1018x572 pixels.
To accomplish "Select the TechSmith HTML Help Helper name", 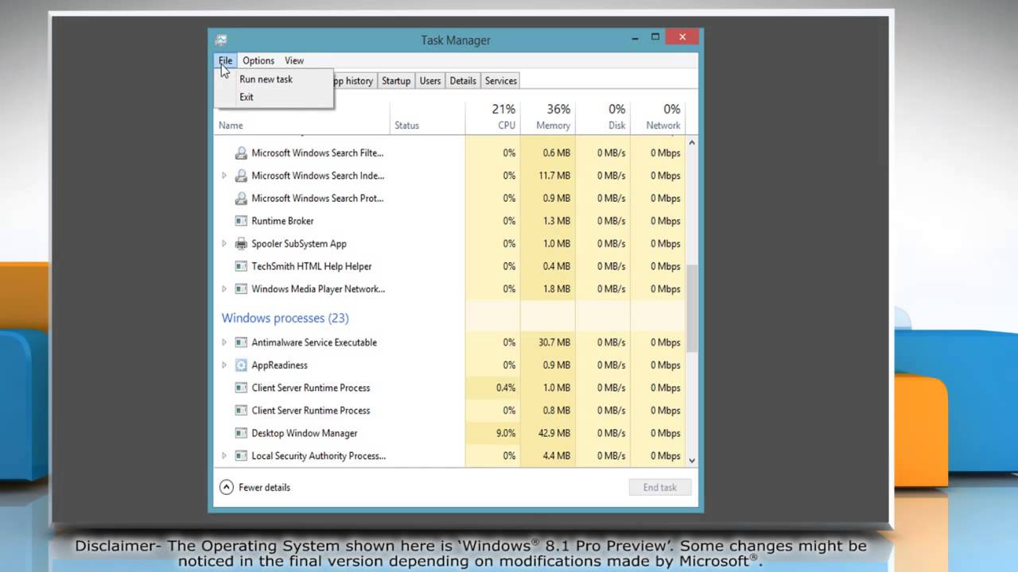I will pyautogui.click(x=312, y=266).
